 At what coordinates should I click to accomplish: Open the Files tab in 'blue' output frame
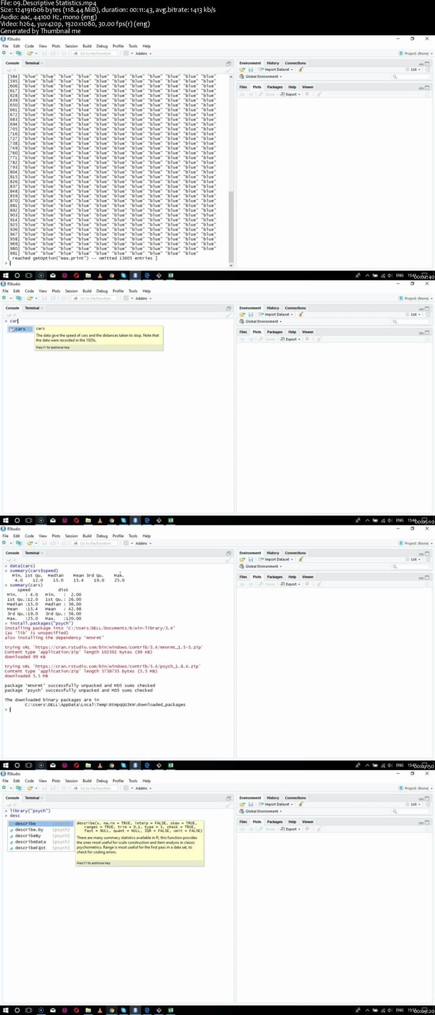tap(243, 87)
